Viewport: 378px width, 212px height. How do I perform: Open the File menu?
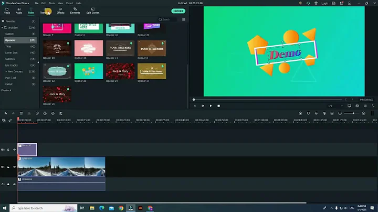[x=37, y=3]
